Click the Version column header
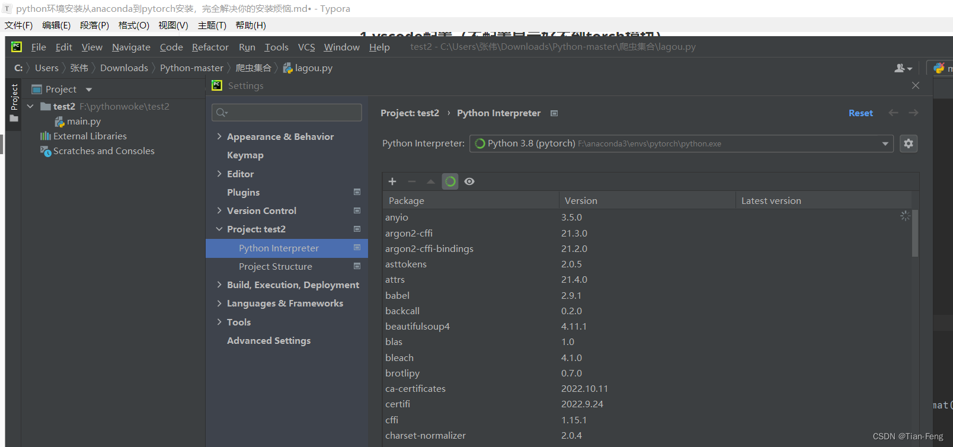The image size is (953, 447). point(647,200)
